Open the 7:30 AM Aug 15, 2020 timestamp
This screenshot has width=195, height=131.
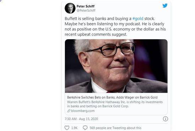[x=81, y=119]
